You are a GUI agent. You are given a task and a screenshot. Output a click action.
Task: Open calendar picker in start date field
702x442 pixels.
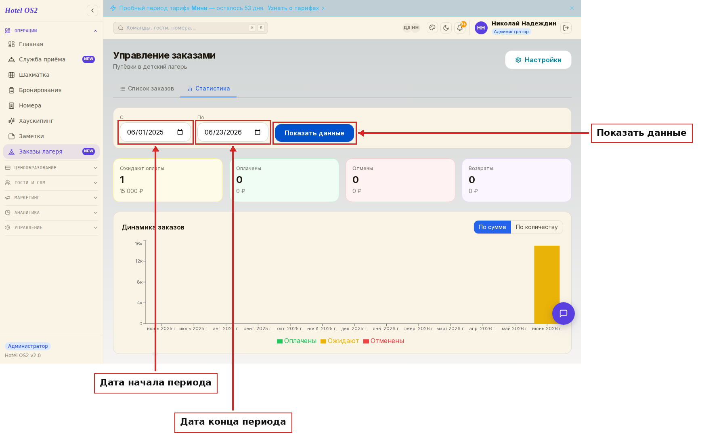tap(180, 132)
